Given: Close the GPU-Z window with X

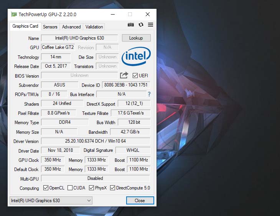Looking at the screenshot, I should click(148, 14).
